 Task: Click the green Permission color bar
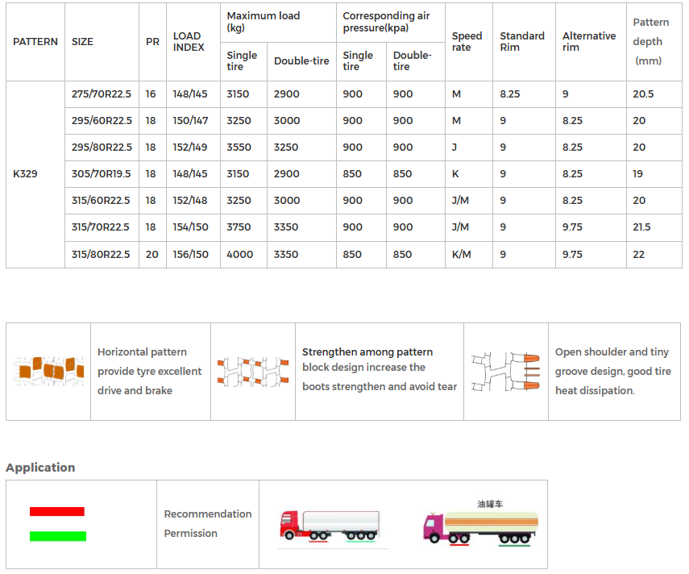pos(58,536)
